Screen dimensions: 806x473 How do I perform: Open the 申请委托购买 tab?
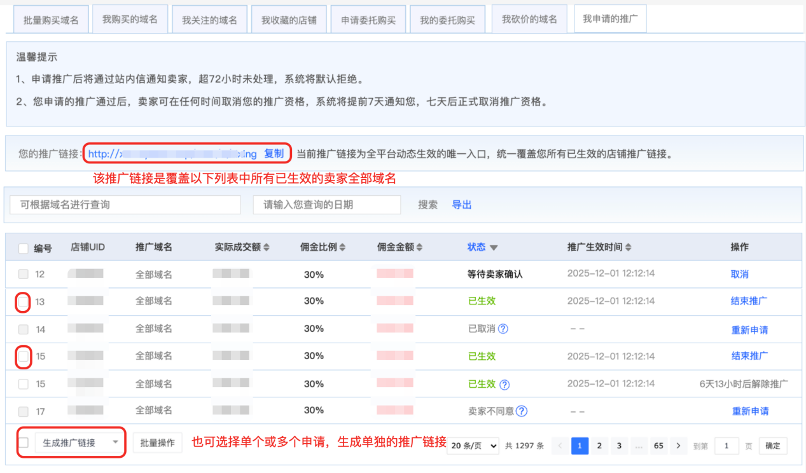pyautogui.click(x=368, y=20)
